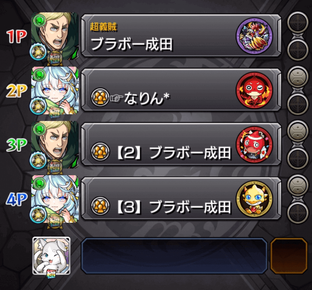Tap the upper dark slot beside 1P
Screen dimensions: 312x290
[298, 22]
